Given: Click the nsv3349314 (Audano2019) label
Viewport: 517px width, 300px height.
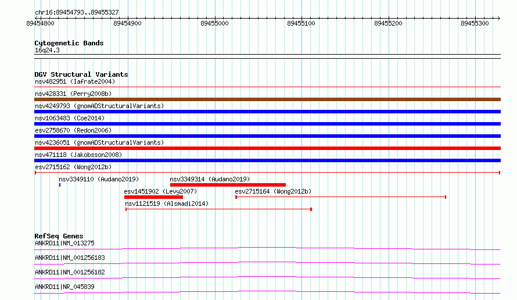Looking at the screenshot, I should (210, 179).
